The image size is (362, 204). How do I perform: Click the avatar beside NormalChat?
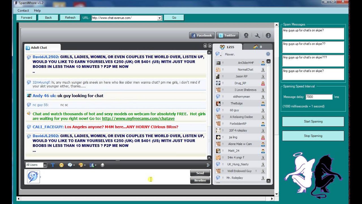[x=218, y=69]
